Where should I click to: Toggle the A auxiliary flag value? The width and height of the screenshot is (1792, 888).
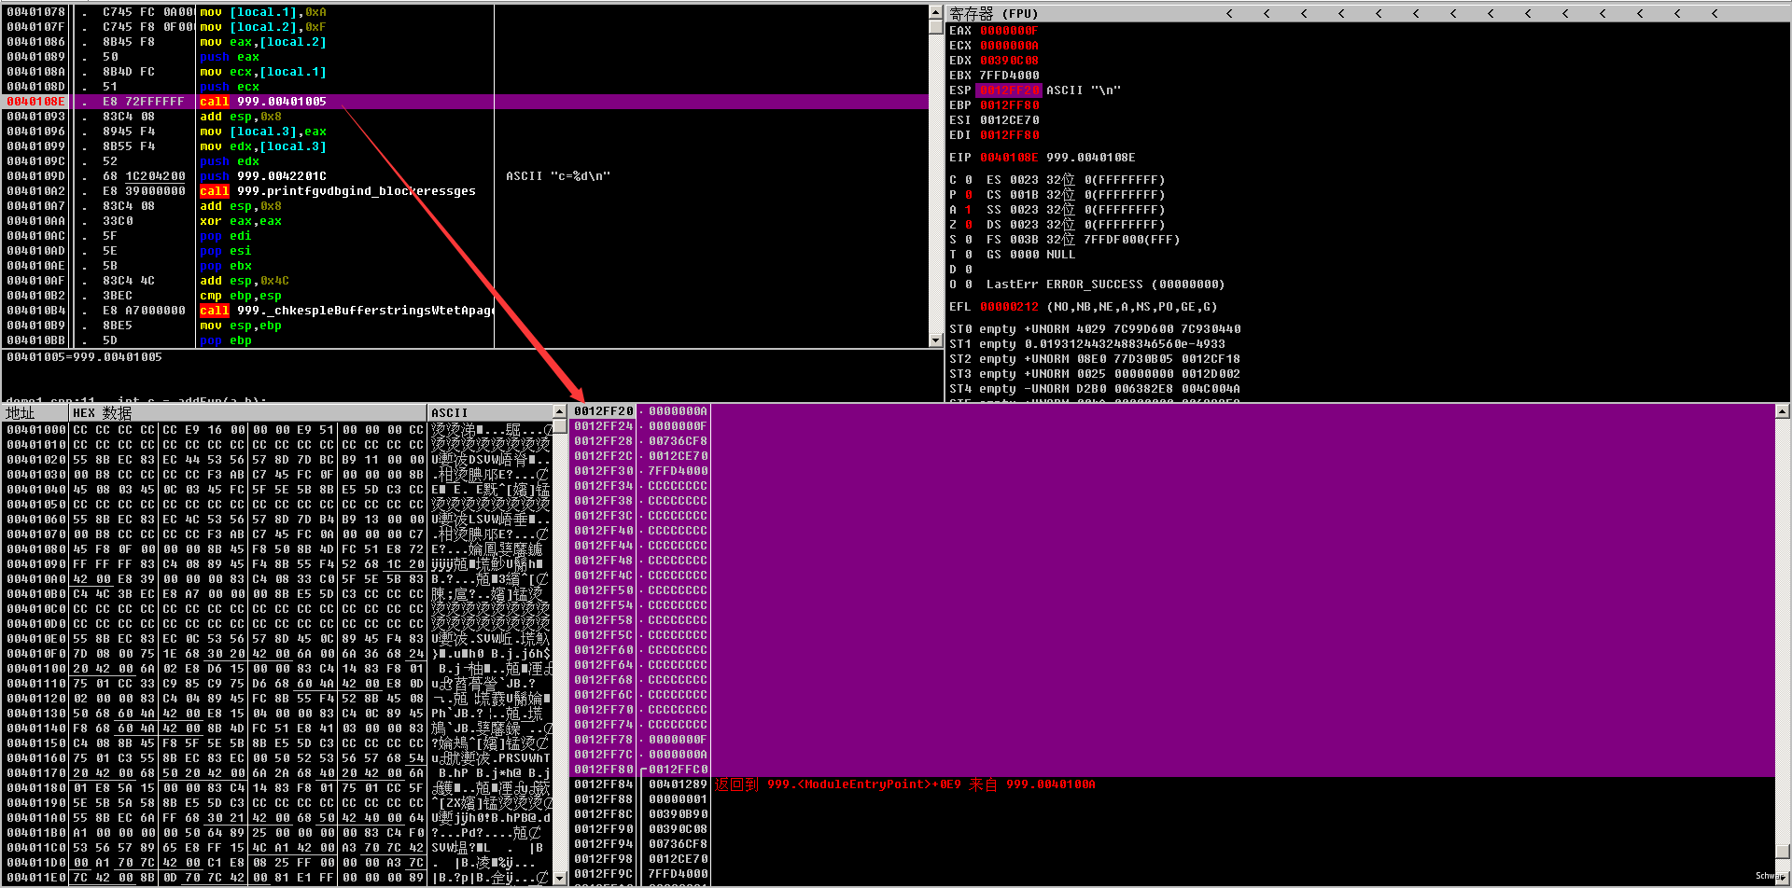(x=969, y=210)
